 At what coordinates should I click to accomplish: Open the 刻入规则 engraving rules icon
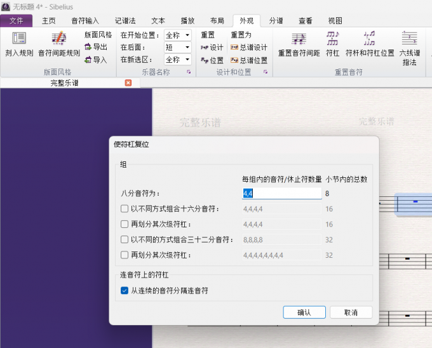point(19,44)
